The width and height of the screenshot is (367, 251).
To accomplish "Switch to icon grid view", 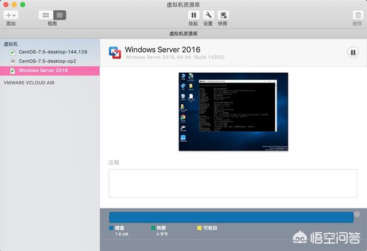I will [46, 15].
